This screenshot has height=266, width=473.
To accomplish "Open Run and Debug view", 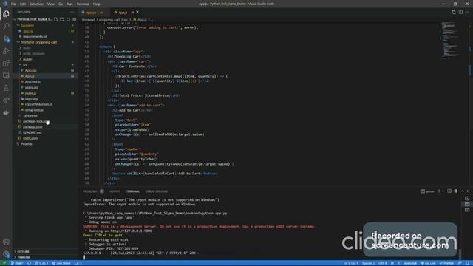I will (6, 51).
